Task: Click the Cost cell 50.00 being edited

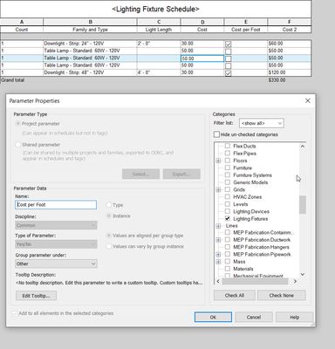Action: 202,58
